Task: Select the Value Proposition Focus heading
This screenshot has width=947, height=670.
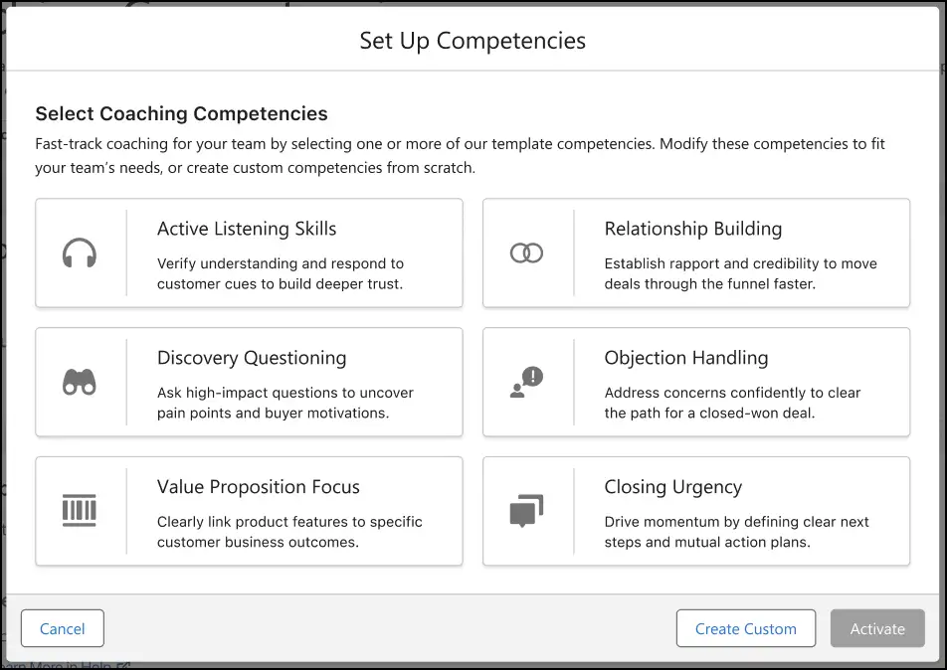Action: (x=258, y=487)
